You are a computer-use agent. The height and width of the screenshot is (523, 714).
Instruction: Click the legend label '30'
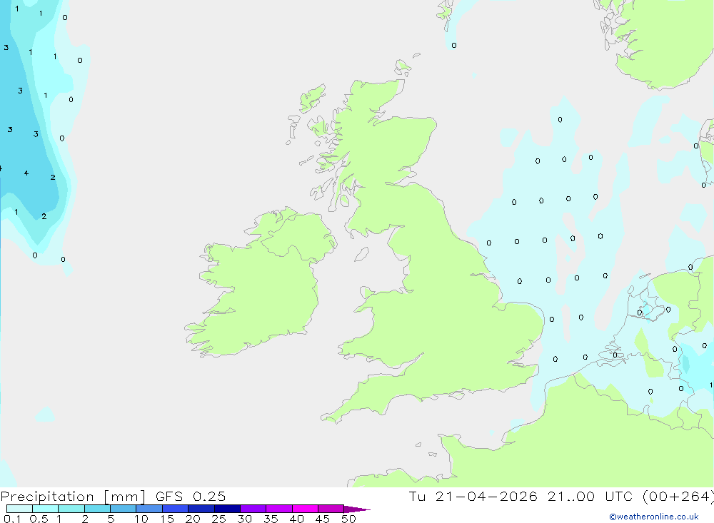(x=245, y=519)
